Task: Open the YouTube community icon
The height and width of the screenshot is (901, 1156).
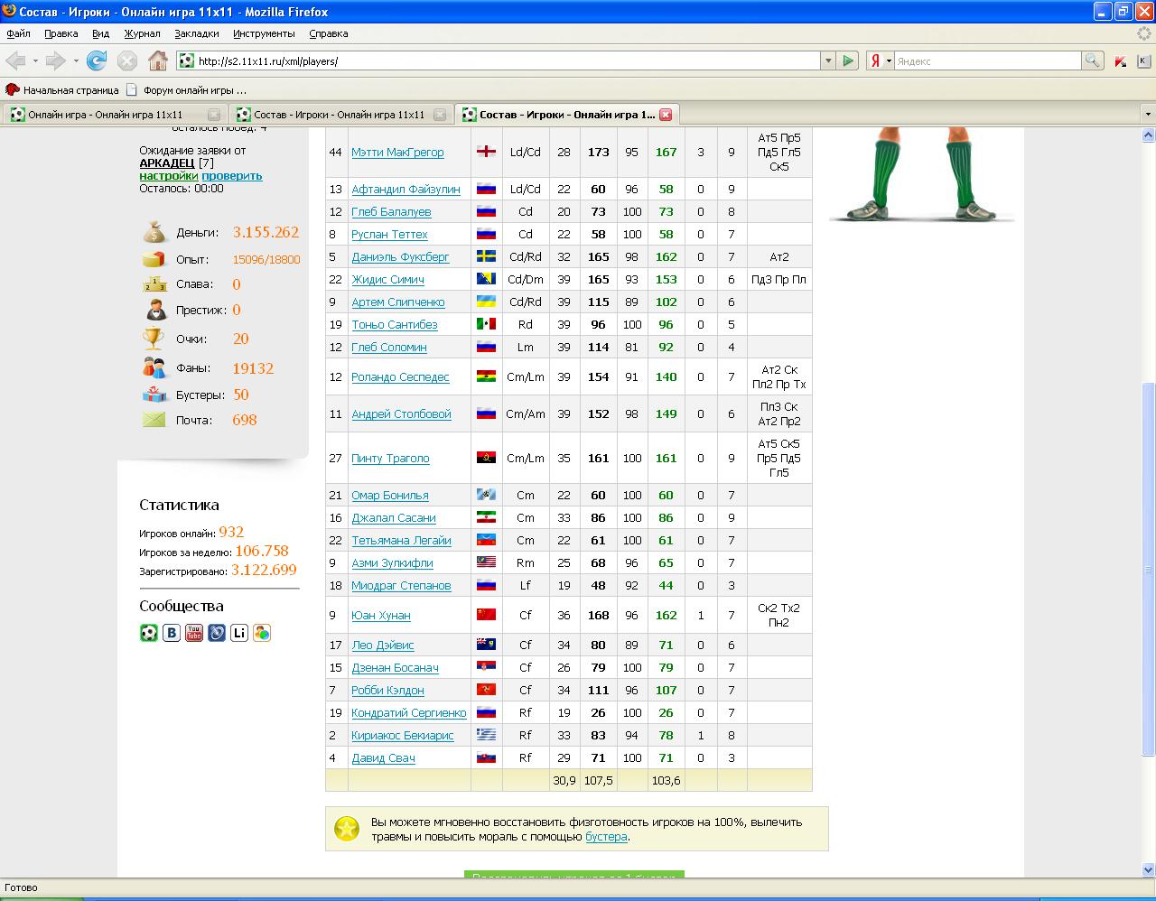Action: (x=194, y=633)
